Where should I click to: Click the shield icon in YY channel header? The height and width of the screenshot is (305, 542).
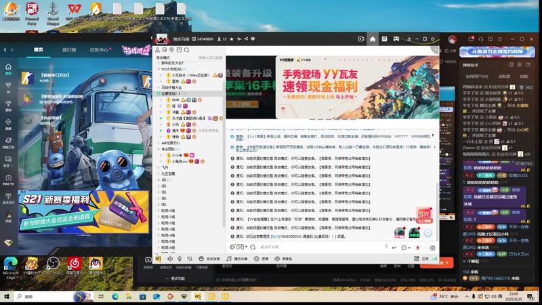pyautogui.click(x=253, y=39)
